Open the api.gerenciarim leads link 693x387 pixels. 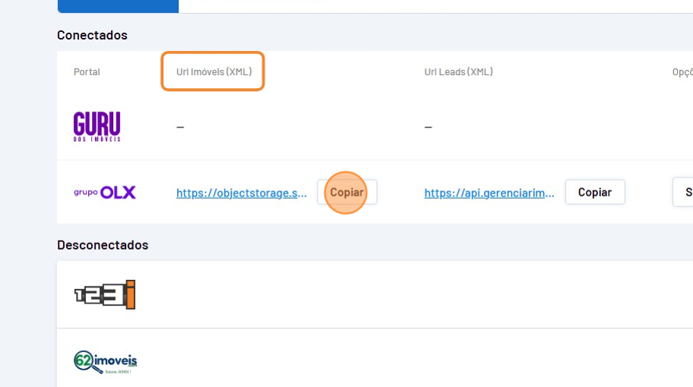[x=489, y=193]
